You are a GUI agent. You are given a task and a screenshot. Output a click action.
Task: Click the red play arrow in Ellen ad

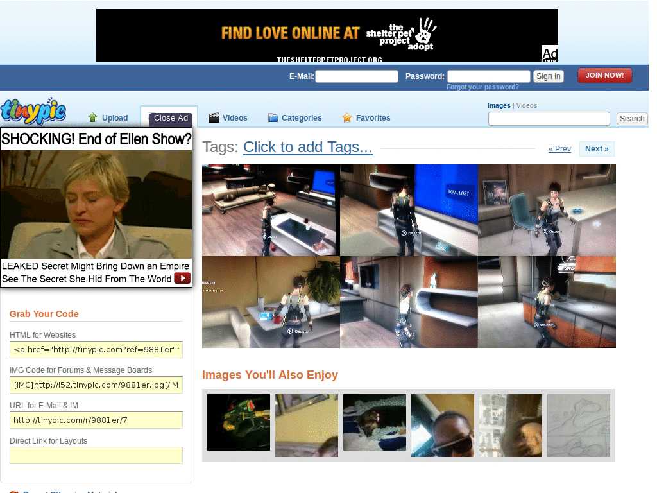click(182, 279)
